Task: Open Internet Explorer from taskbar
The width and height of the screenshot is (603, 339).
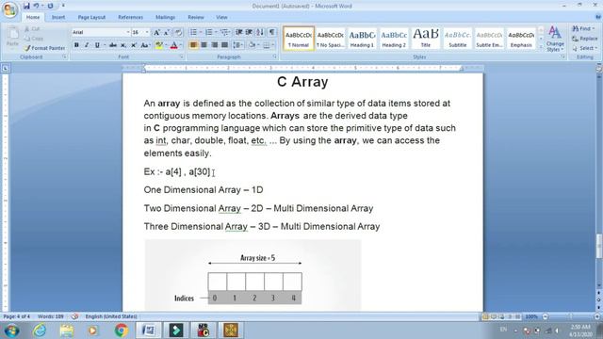Action: point(40,331)
